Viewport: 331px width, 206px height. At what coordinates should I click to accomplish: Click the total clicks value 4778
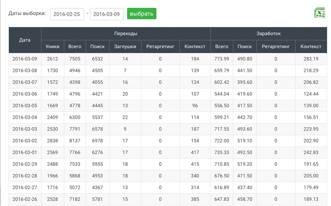tap(75, 106)
